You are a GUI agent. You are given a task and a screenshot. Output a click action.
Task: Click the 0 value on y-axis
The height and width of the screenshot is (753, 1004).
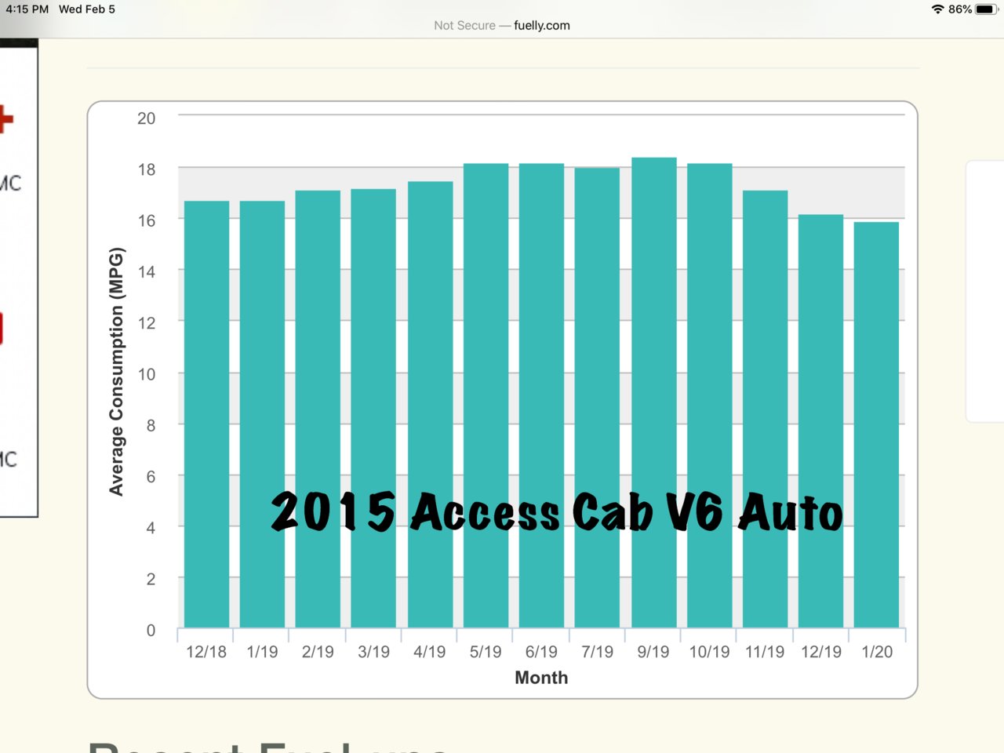click(151, 631)
